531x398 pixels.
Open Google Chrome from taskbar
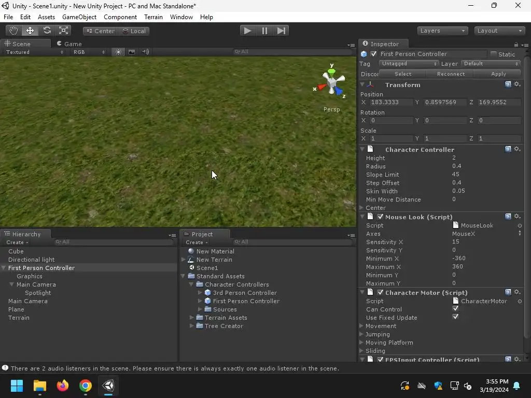click(x=86, y=386)
